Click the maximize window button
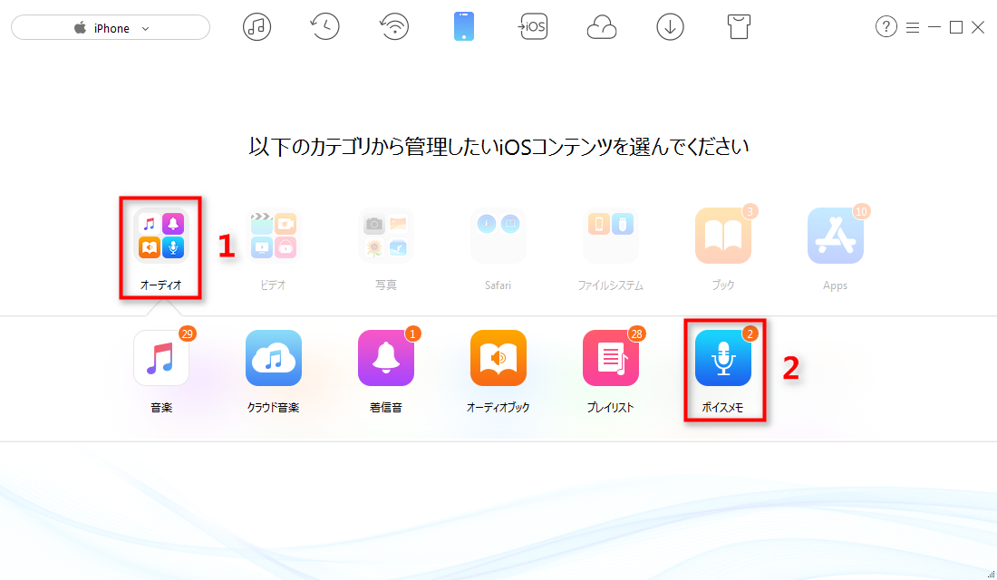The image size is (997, 580). (955, 27)
